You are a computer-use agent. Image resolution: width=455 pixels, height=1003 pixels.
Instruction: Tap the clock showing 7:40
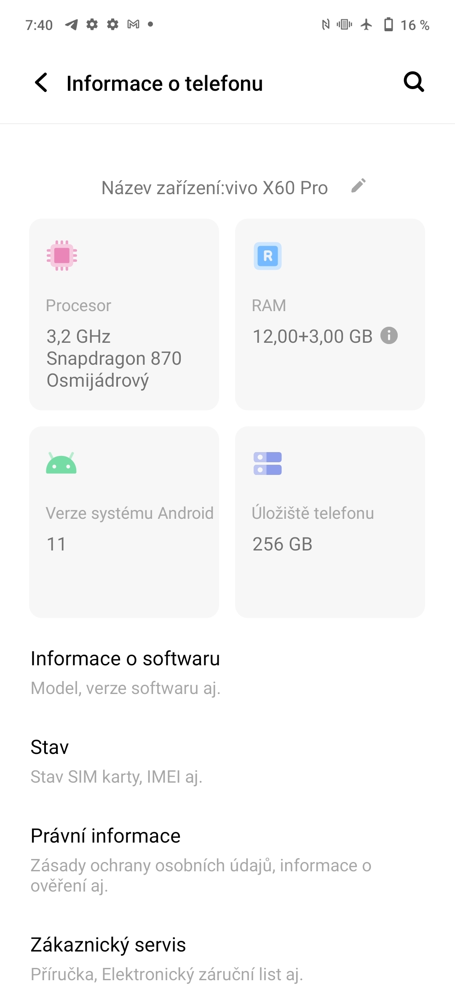pyautogui.click(x=39, y=24)
